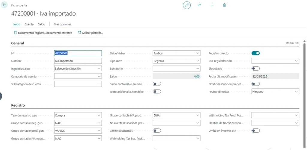Click the 47200001 · Iva importado title

[x=43, y=13]
